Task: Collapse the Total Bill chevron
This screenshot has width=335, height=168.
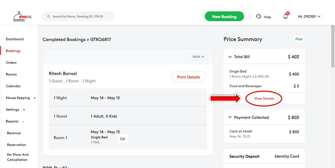Action: 230,57
